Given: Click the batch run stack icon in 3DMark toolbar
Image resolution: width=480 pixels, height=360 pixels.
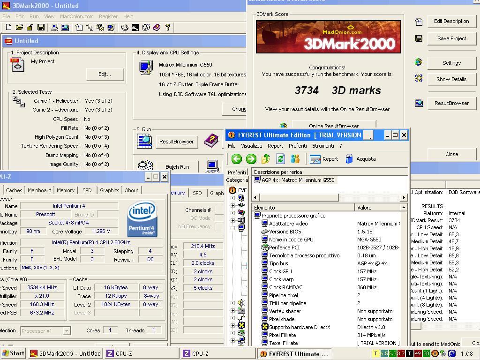Looking at the screenshot, I should pos(146,27).
